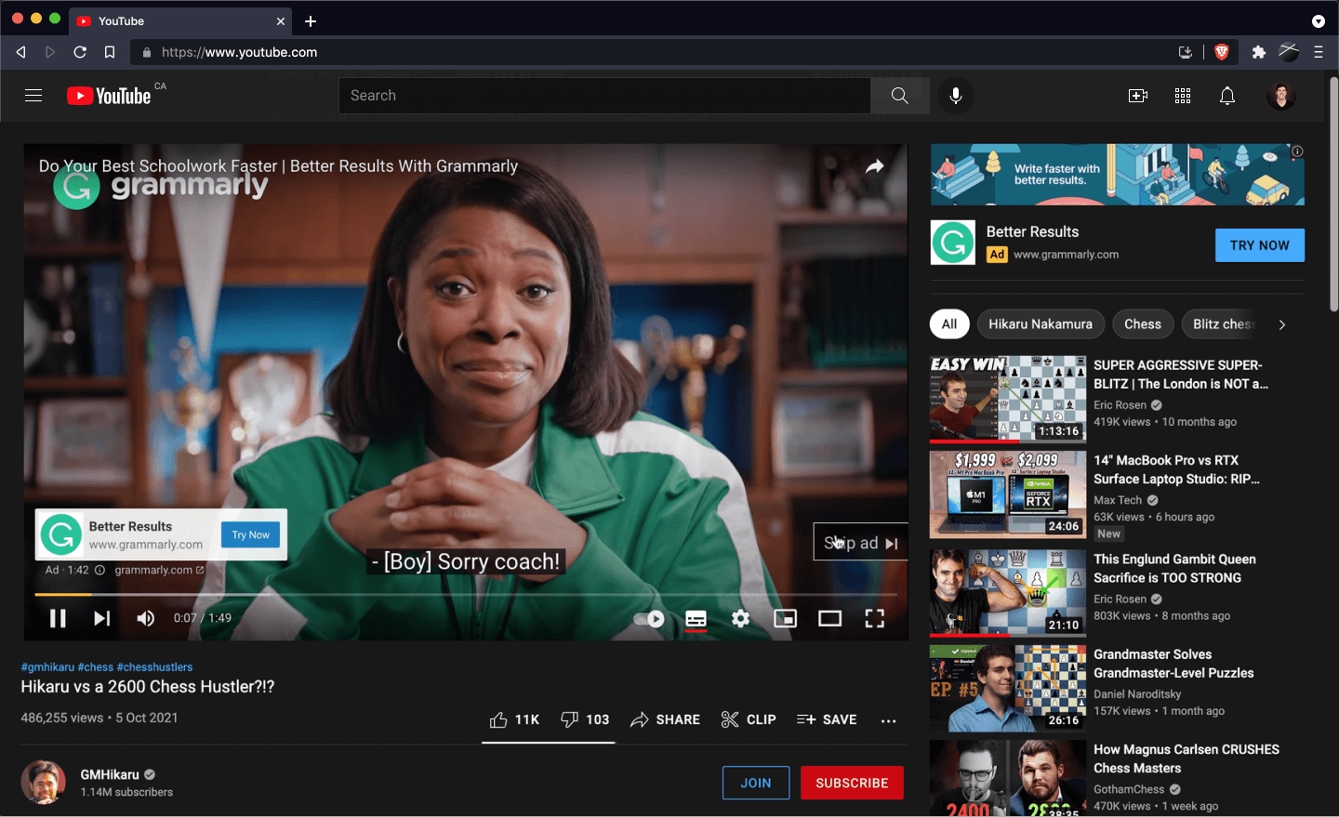Image resolution: width=1339 pixels, height=817 pixels.
Task: Open the SUPER AGGRESSIVE SUPER-BLITZ video thumbnail
Action: point(1008,399)
